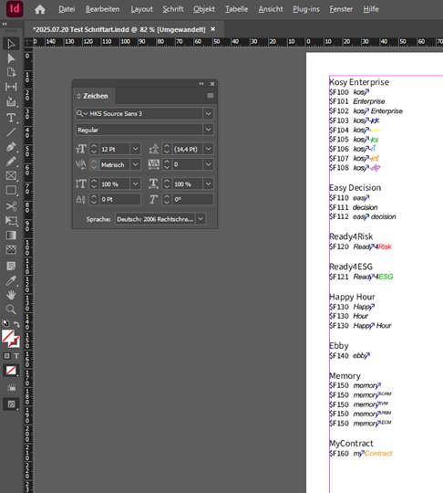The image size is (443, 493).
Task: Open the Sprache language dropdown
Action: [x=201, y=219]
